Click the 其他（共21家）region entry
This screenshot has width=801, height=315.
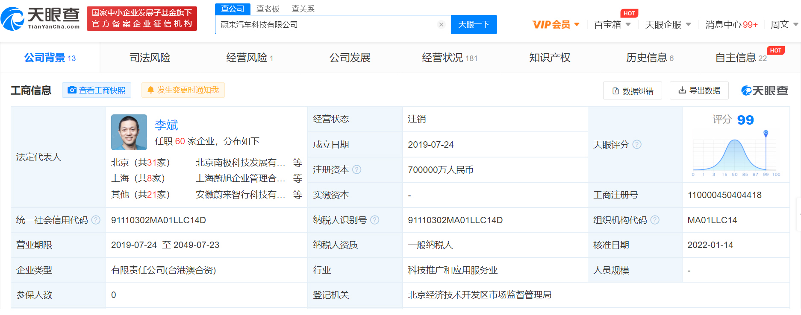pyautogui.click(x=141, y=195)
